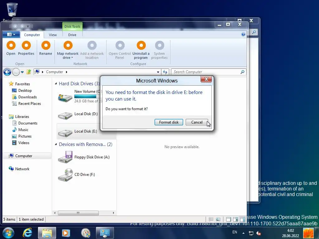Switch to the Computer ribbon tab
This screenshot has height=239, width=319.
coord(32,35)
